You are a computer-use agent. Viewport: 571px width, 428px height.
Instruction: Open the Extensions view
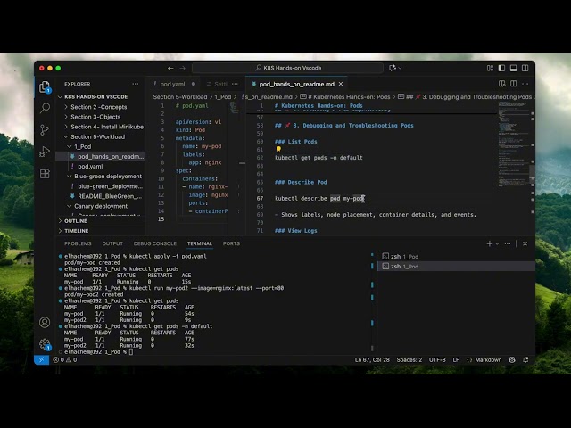point(45,174)
